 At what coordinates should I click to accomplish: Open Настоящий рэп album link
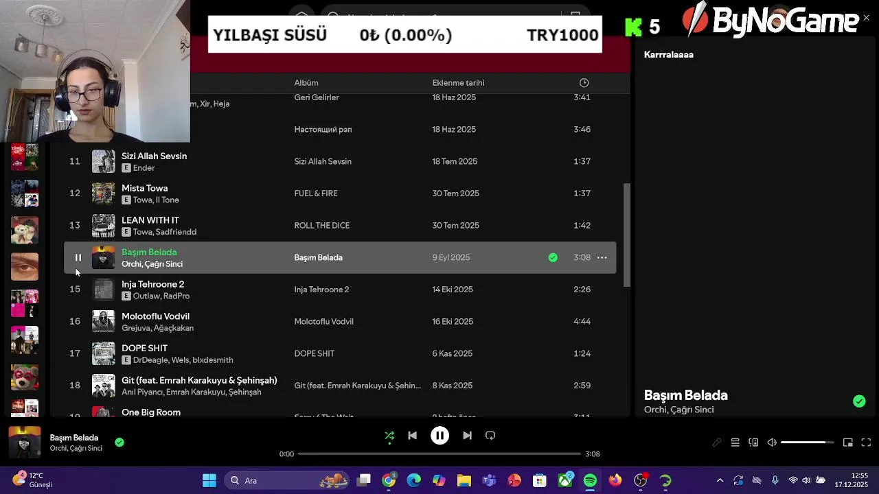[x=323, y=130]
